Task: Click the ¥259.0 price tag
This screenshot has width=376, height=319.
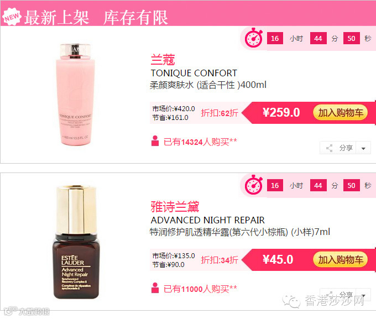Action: [x=281, y=112]
